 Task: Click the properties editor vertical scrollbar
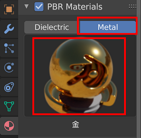coord(139,69)
